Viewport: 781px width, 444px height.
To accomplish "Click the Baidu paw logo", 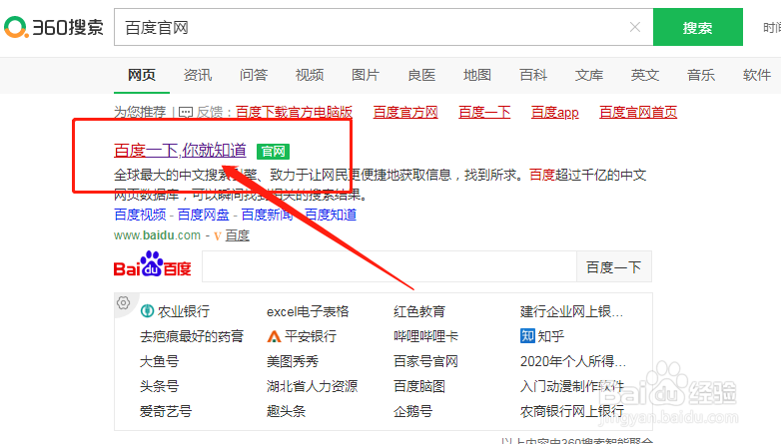I will pos(153,264).
